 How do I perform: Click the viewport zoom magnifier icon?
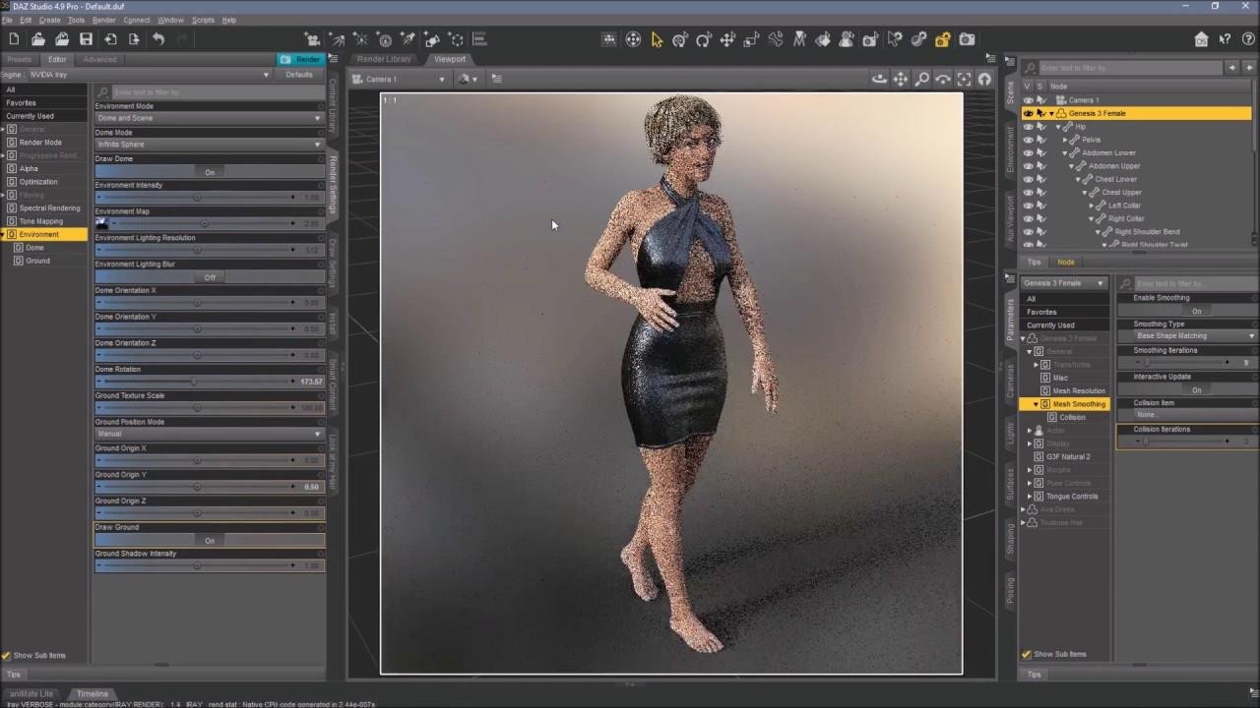coord(921,79)
